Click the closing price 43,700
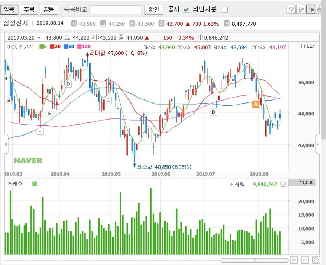The width and height of the screenshot is (326, 265). (175, 24)
